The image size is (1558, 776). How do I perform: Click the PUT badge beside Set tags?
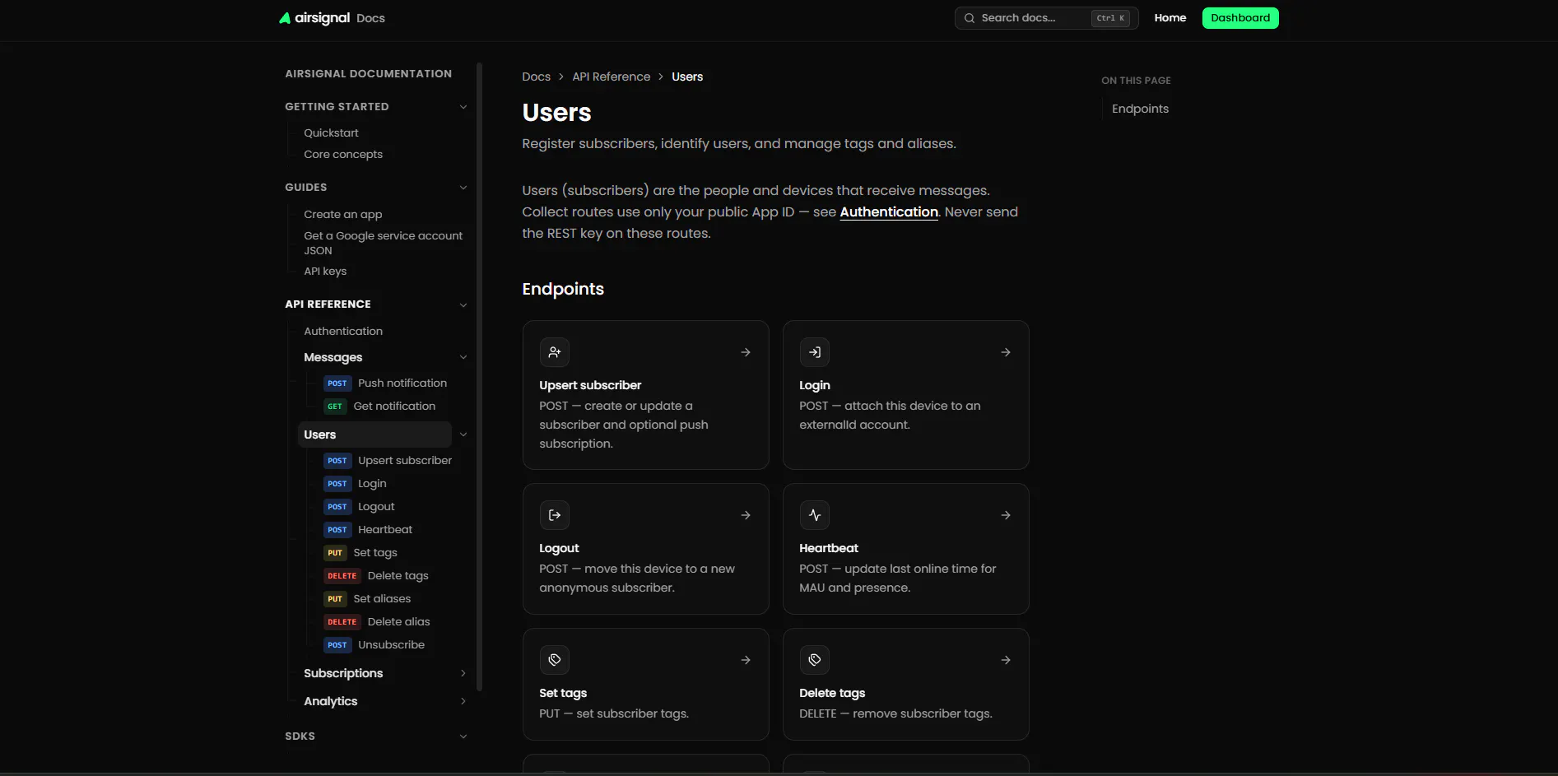[x=335, y=553]
